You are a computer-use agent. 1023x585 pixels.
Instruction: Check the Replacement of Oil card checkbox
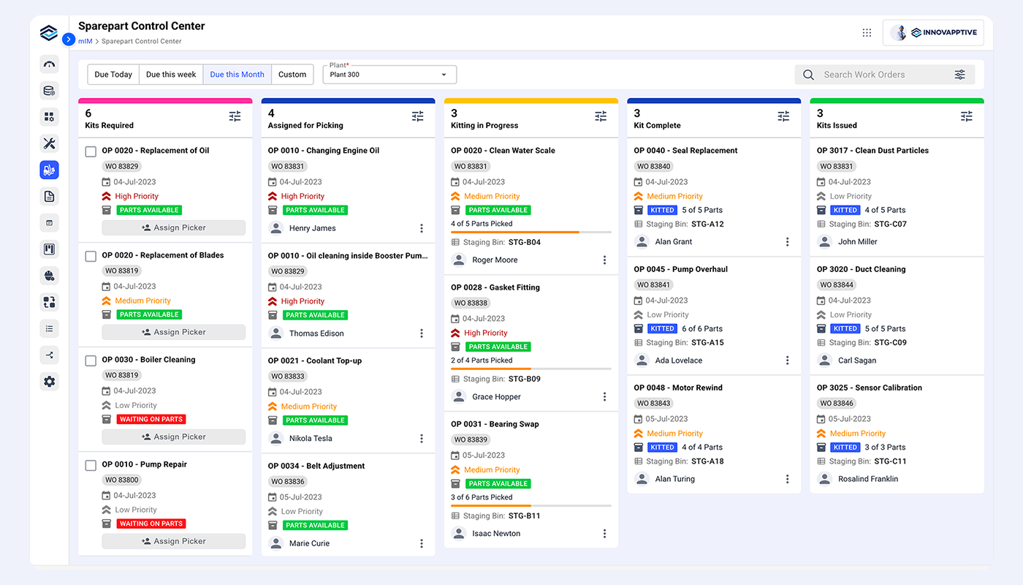click(x=91, y=151)
